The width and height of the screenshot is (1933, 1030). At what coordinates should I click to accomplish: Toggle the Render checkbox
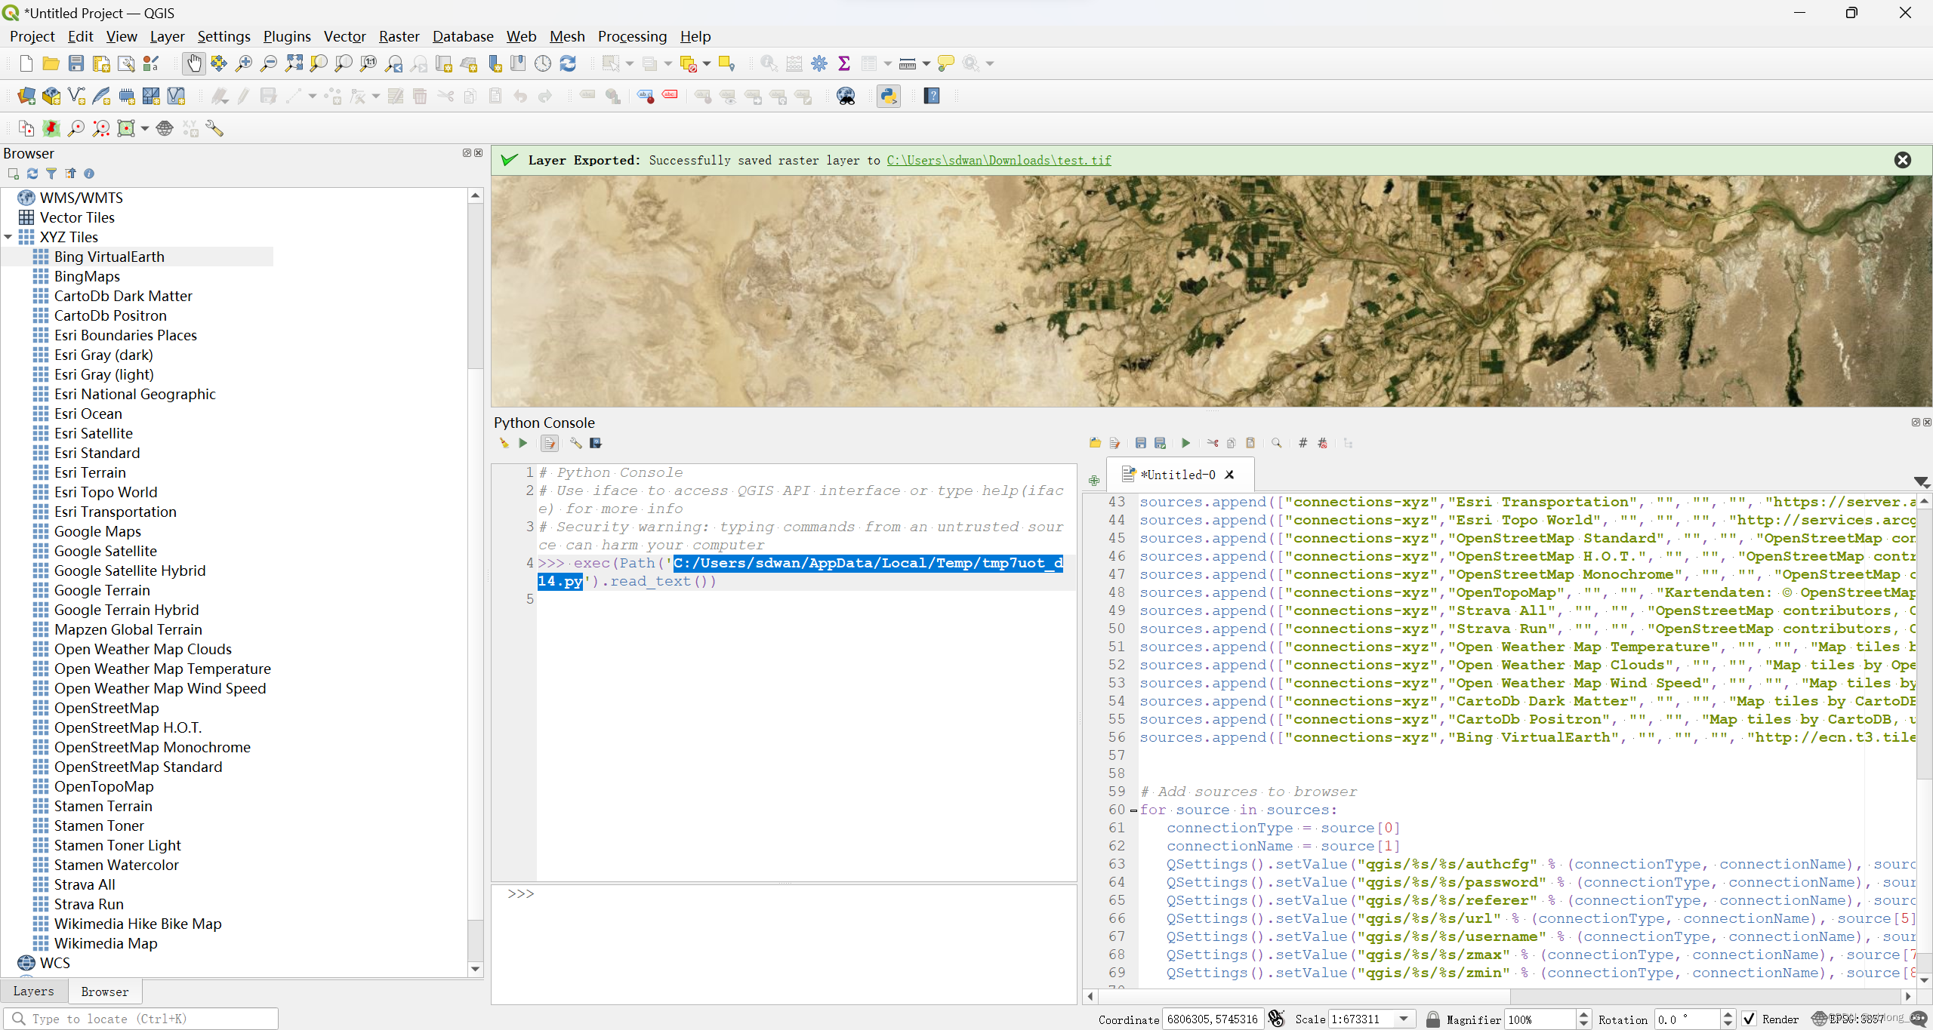(x=1750, y=1019)
